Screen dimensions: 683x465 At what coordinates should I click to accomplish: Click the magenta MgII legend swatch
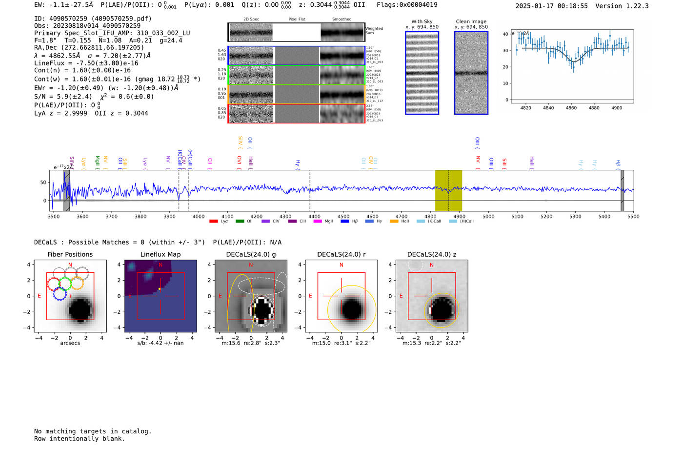coord(317,222)
